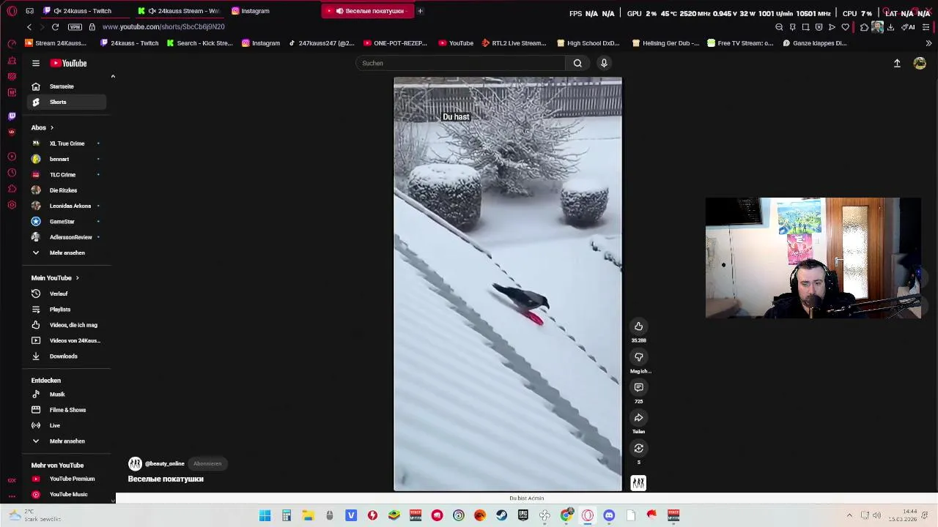
Task: Search with the magnifier icon button
Action: point(577,63)
